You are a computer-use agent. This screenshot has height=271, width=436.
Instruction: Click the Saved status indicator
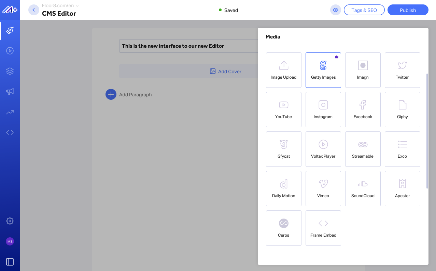click(228, 10)
